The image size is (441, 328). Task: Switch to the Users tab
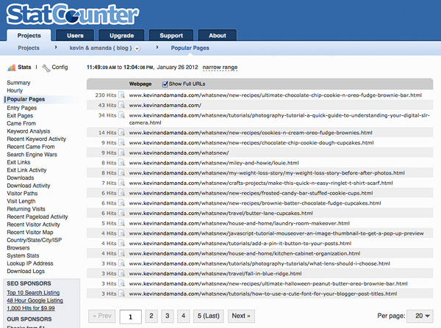75,36
